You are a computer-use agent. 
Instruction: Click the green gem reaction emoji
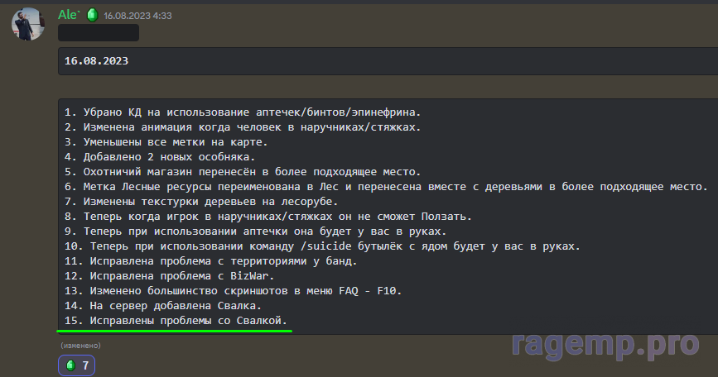click(71, 365)
